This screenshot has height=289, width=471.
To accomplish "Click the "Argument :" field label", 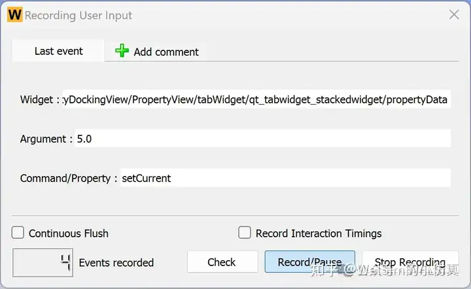I will coord(46,139).
